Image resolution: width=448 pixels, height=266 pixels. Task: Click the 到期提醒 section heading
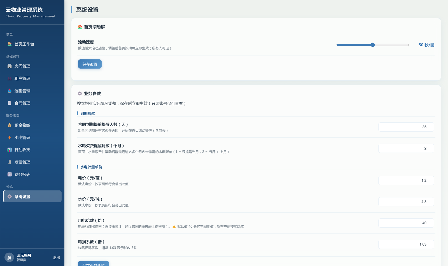coord(88,113)
